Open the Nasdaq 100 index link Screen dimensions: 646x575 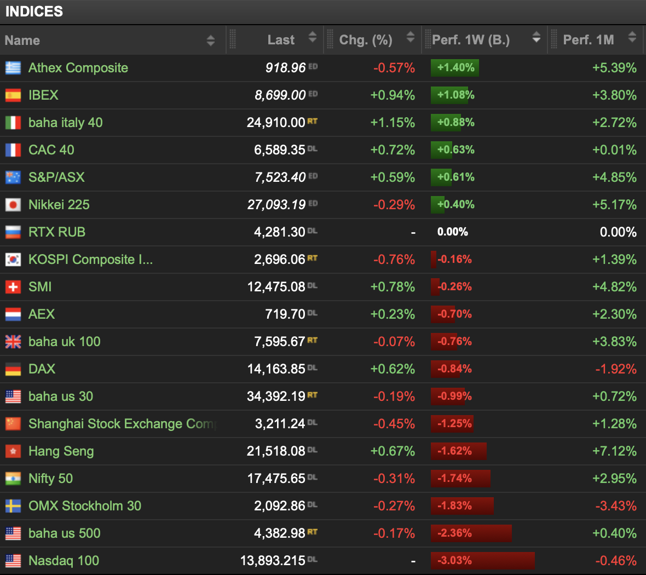[64, 561]
